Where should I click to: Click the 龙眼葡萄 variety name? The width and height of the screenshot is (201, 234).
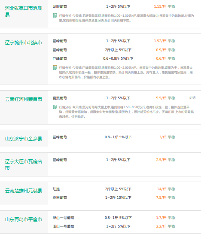coord(60,6)
